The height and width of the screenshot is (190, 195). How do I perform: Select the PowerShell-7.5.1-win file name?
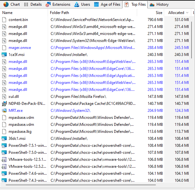click(x=28, y=146)
